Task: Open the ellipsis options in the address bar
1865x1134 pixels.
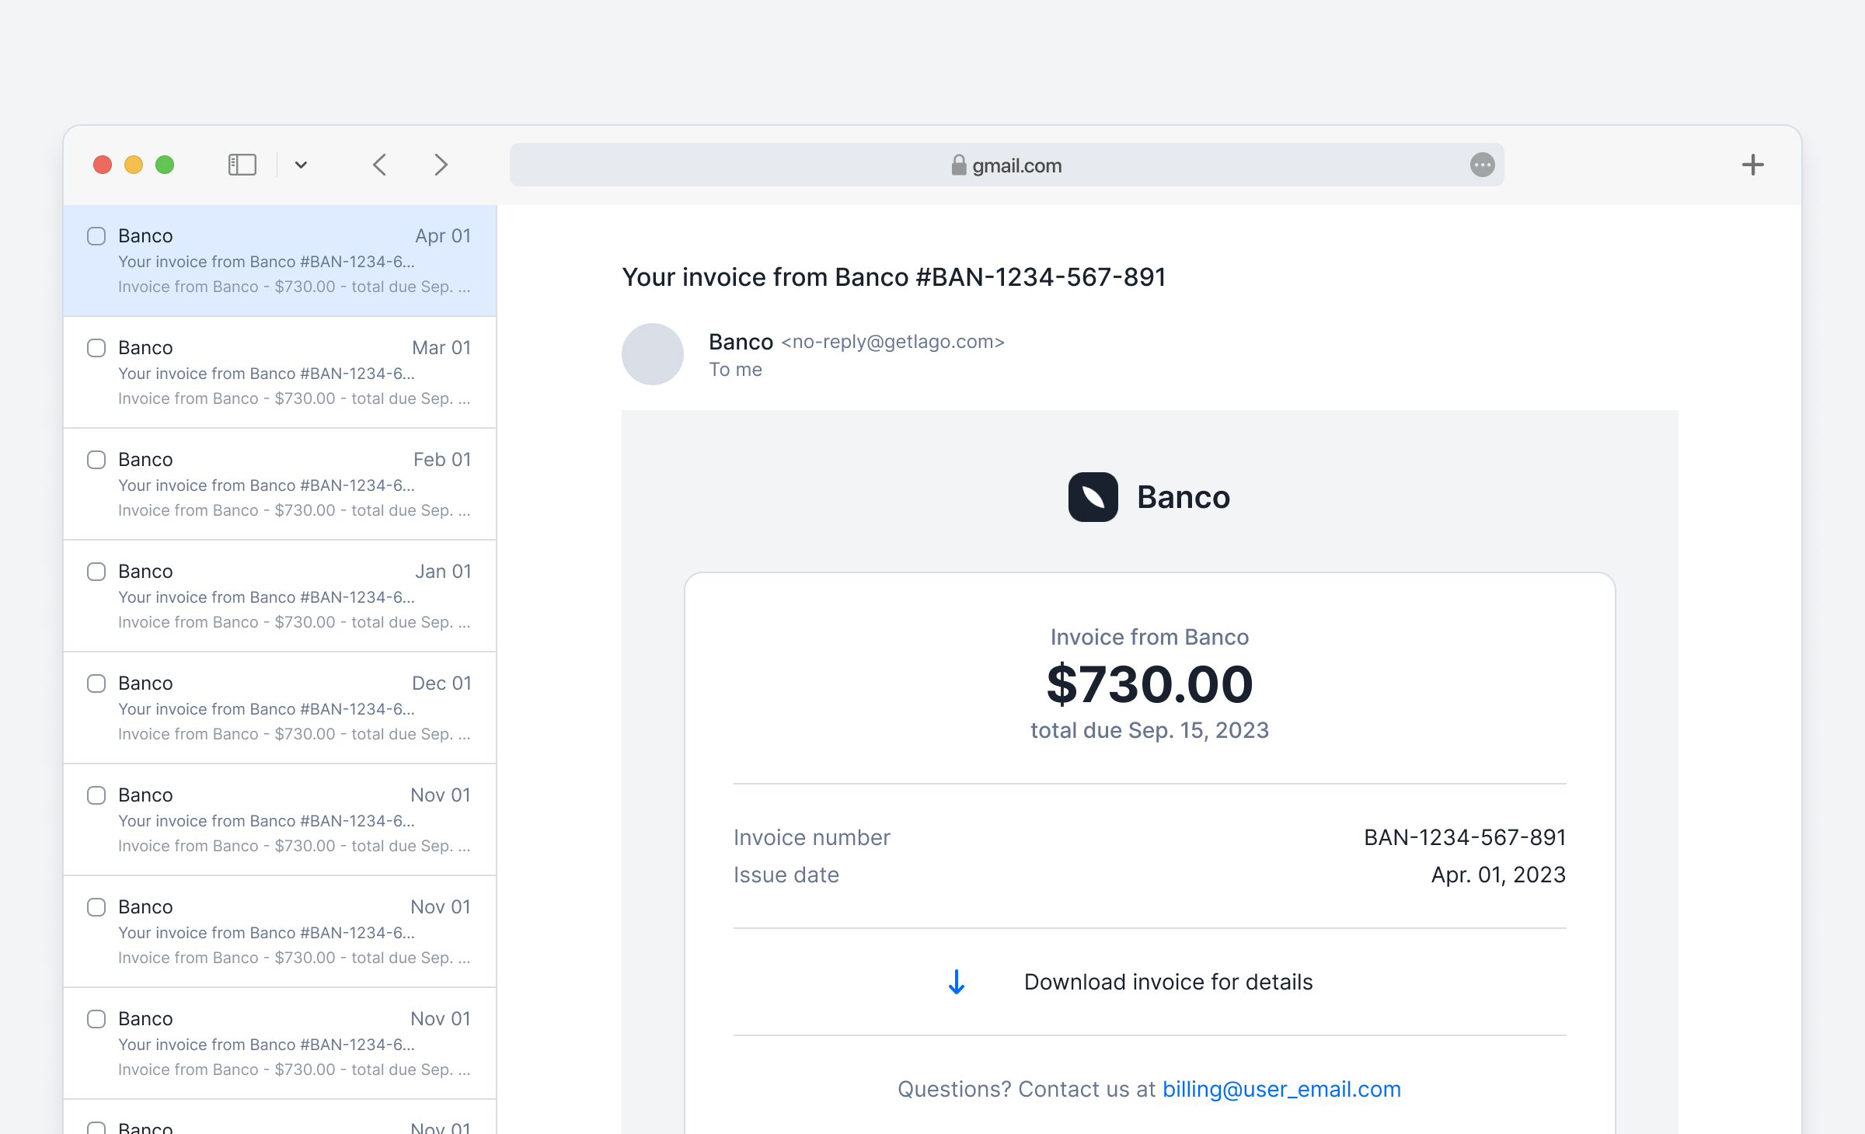Action: (x=1482, y=165)
